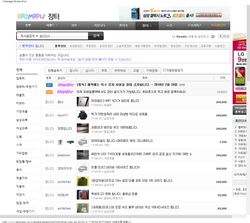Switch to the 팝니다 tab
This screenshot has width=250, height=223.
click(x=74, y=71)
